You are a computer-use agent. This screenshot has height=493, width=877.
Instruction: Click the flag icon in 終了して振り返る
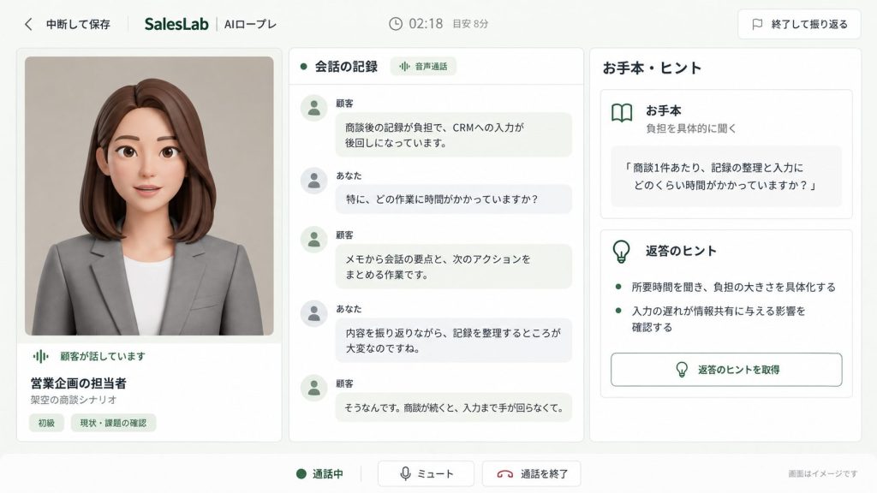[x=757, y=24]
